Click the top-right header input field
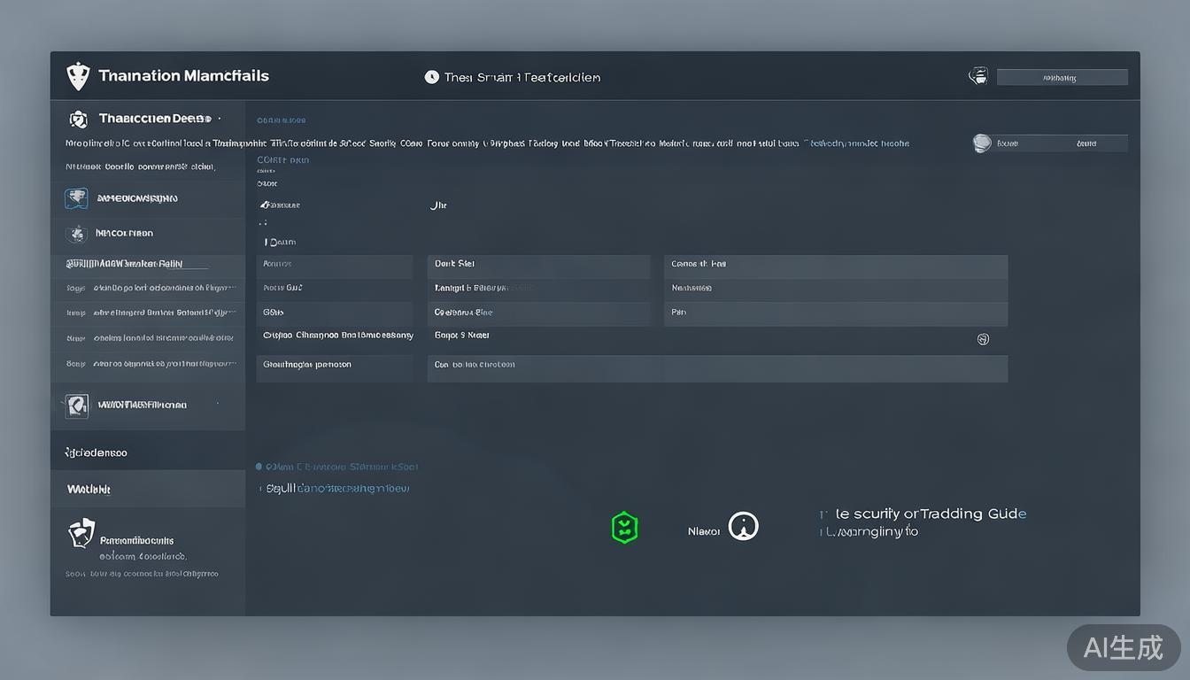This screenshot has height=680, width=1190. (x=1062, y=78)
